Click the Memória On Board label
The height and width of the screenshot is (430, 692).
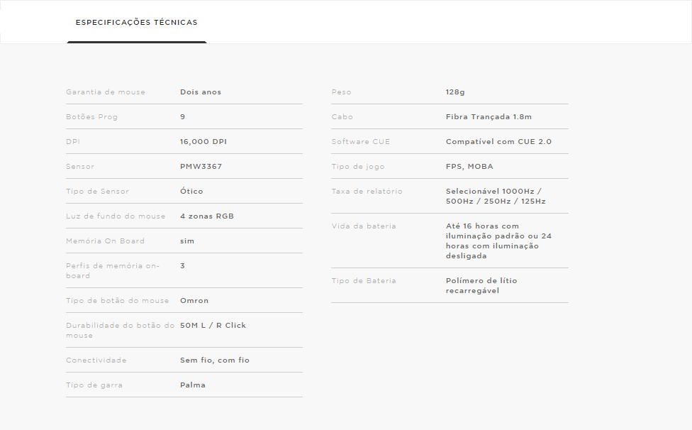click(105, 241)
